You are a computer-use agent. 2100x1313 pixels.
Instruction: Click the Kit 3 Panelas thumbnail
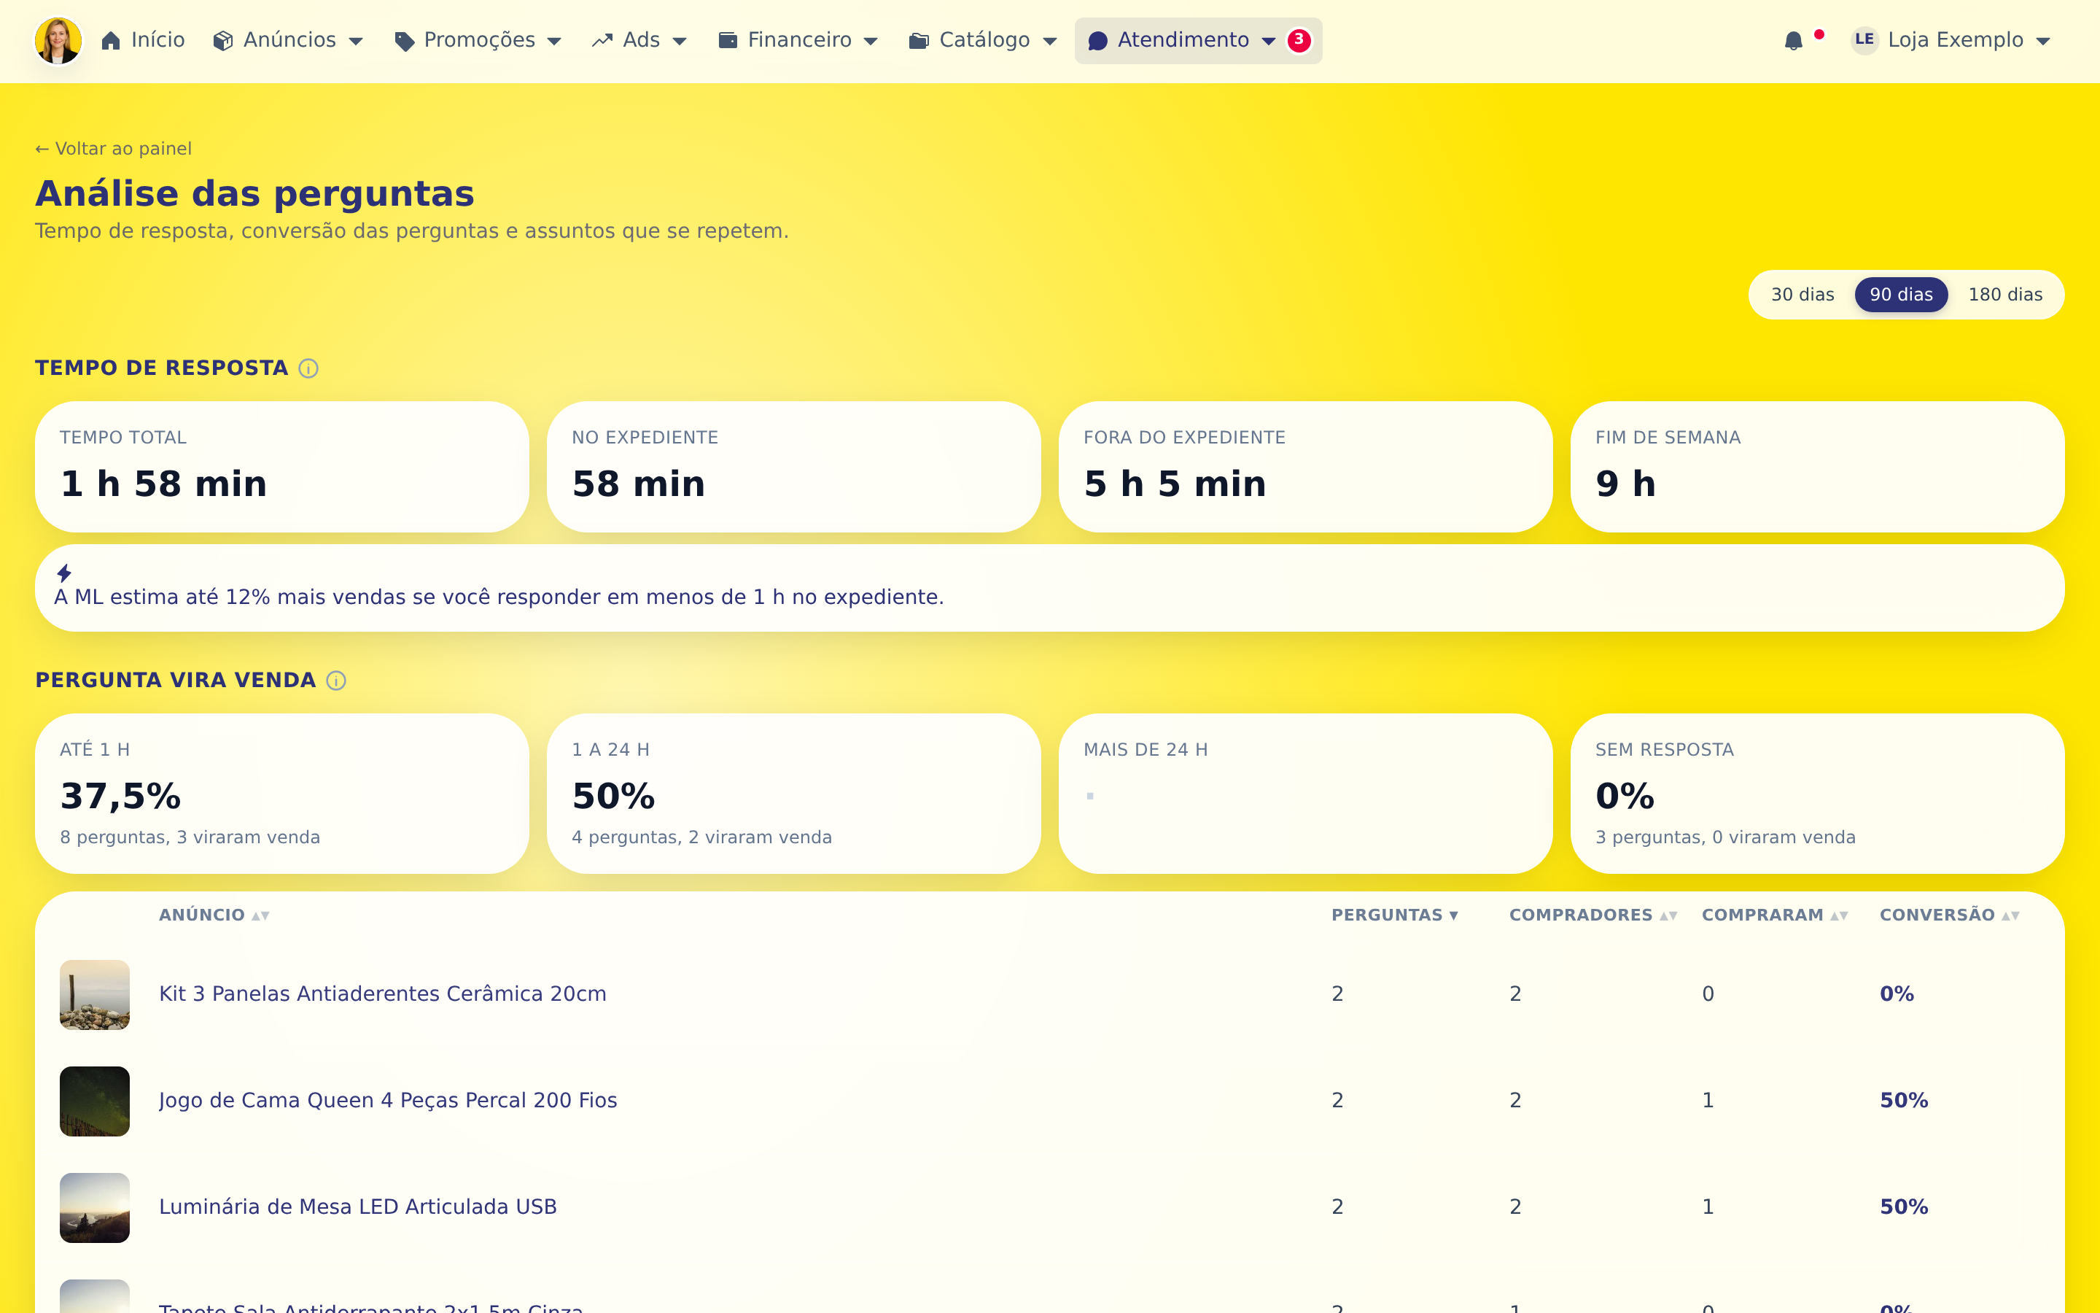[95, 995]
